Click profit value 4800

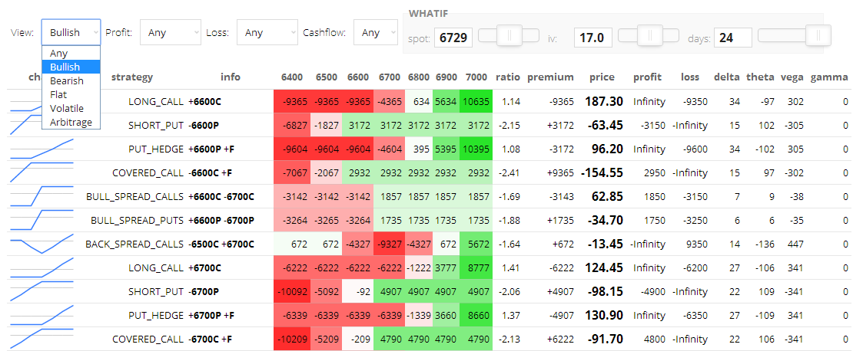pos(655,340)
